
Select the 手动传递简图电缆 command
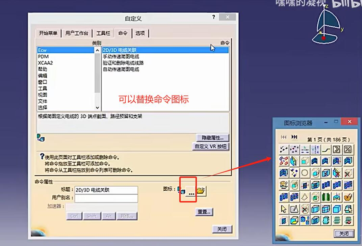pyautogui.click(x=165, y=57)
